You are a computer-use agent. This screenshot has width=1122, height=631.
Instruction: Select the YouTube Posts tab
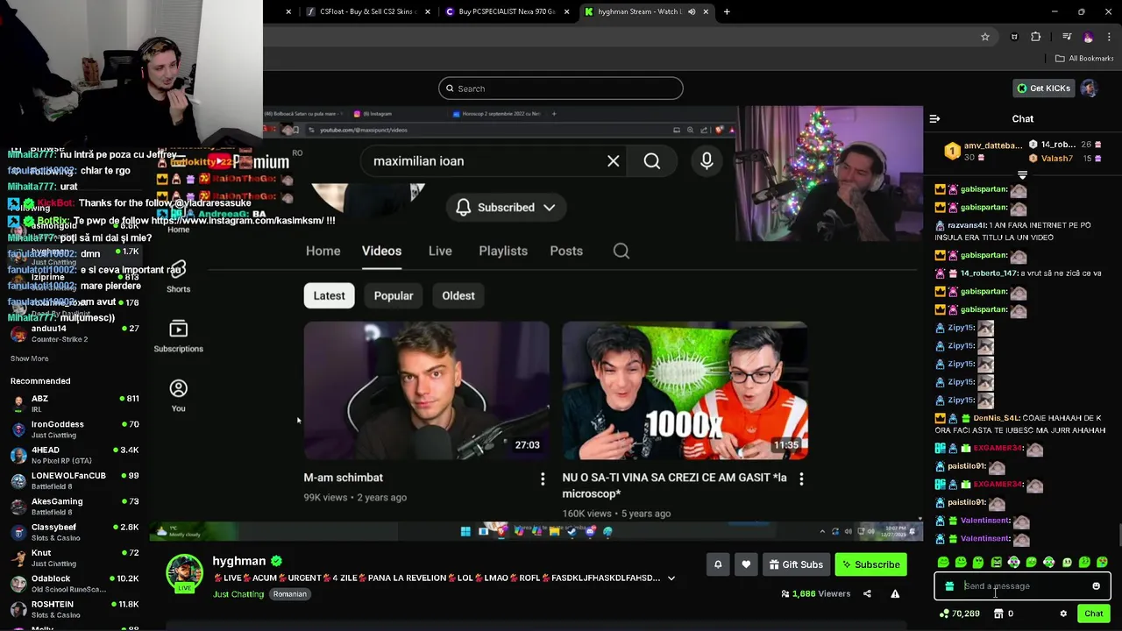566,251
